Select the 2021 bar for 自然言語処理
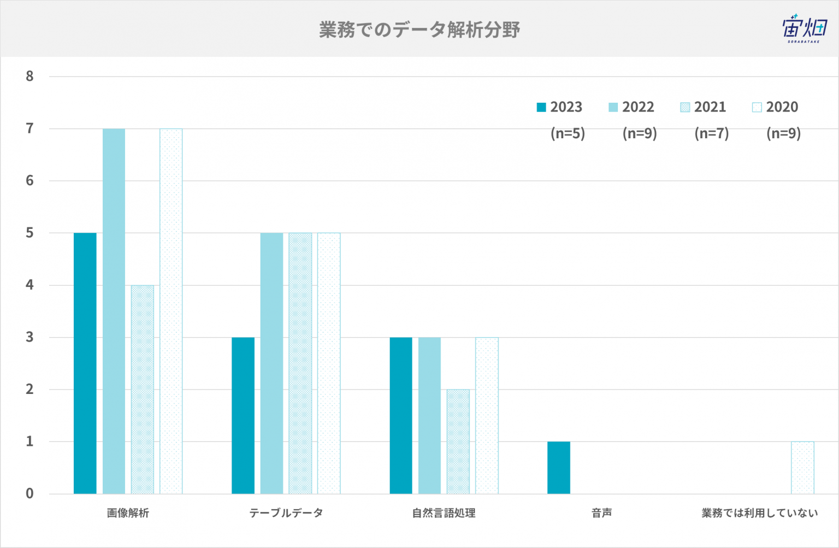Screen dimensions: 839x548 [458, 441]
